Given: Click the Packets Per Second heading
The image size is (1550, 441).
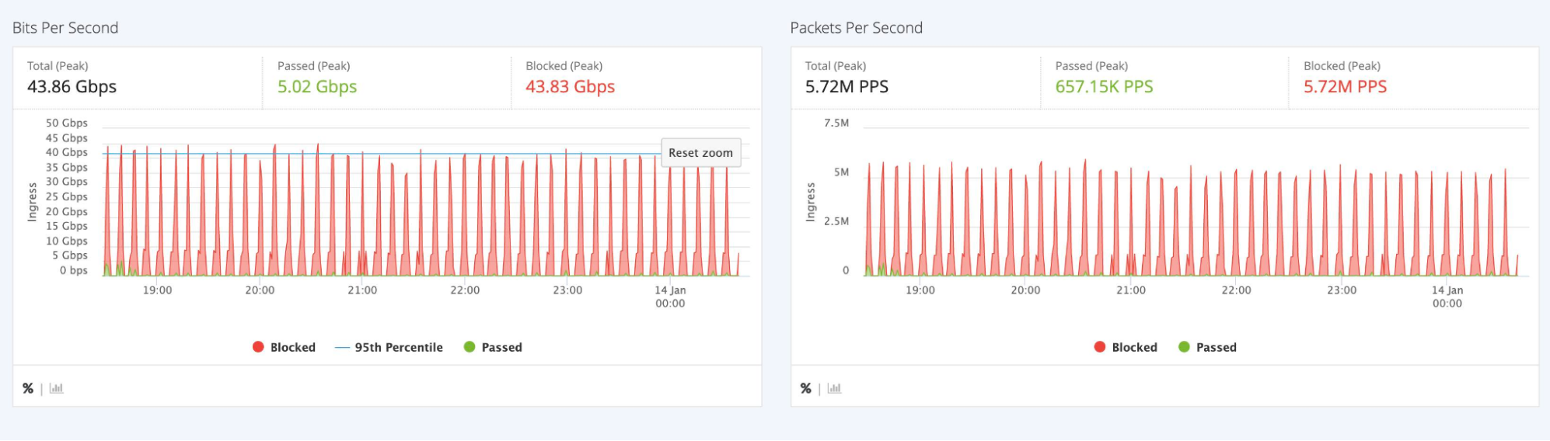Looking at the screenshot, I should click(x=856, y=28).
